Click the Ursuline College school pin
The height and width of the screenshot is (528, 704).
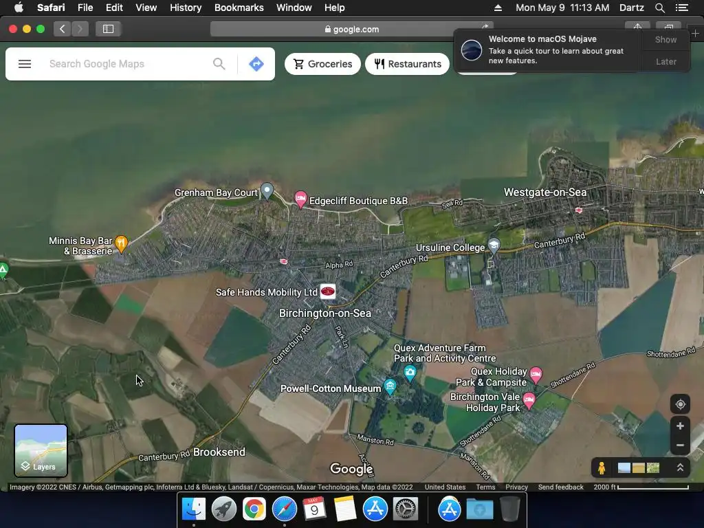tap(494, 246)
